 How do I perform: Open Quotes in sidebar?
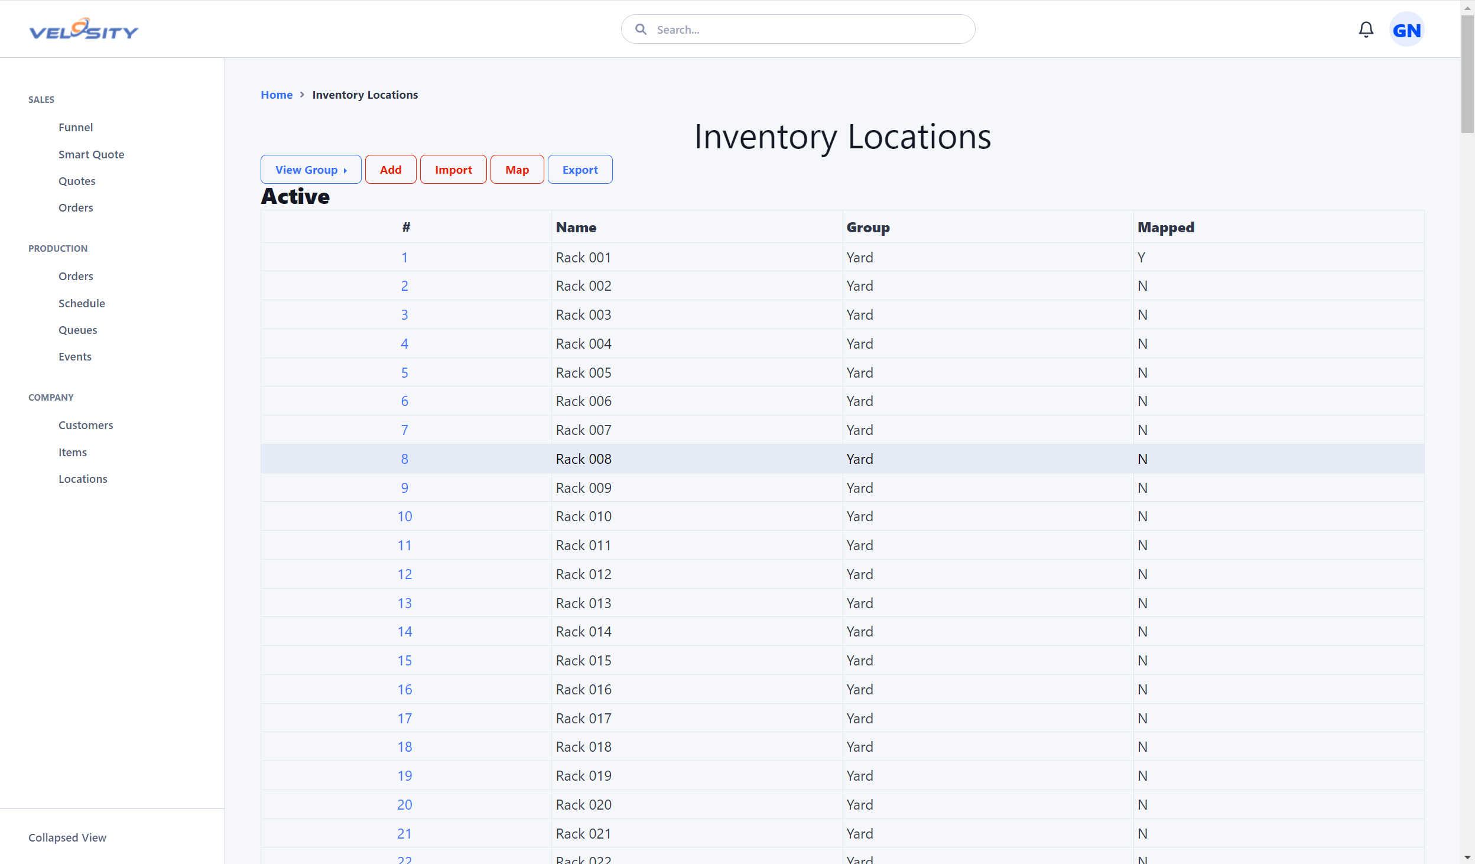[77, 181]
